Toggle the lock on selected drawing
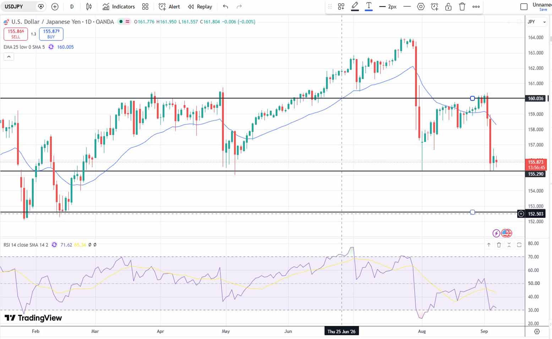 (x=448, y=6)
